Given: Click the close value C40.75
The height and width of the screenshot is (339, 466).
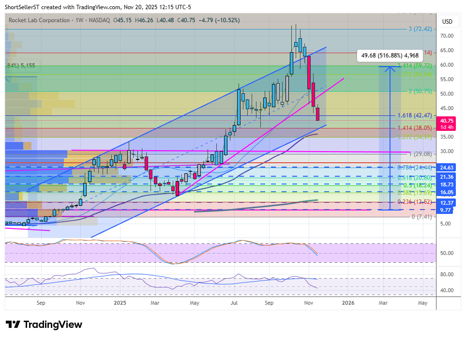Looking at the screenshot, I should coord(186,20).
